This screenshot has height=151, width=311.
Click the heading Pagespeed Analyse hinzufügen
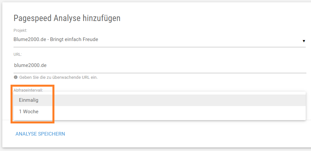coord(67,18)
